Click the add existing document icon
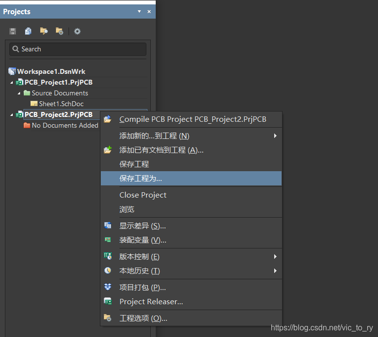 point(108,150)
